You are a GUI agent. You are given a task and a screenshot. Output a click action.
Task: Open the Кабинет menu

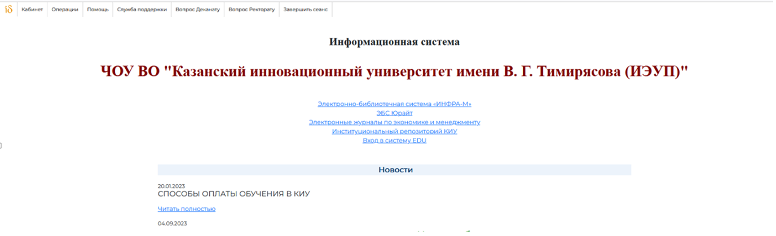pyautogui.click(x=32, y=10)
